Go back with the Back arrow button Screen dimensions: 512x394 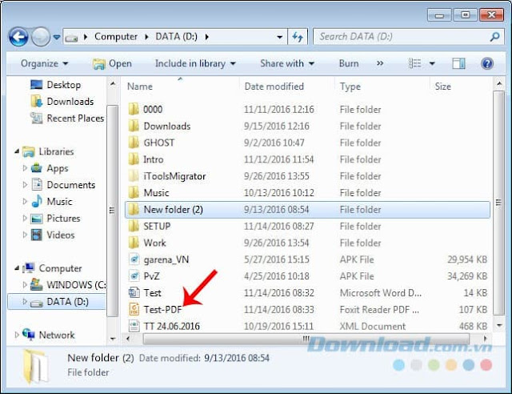pos(18,37)
